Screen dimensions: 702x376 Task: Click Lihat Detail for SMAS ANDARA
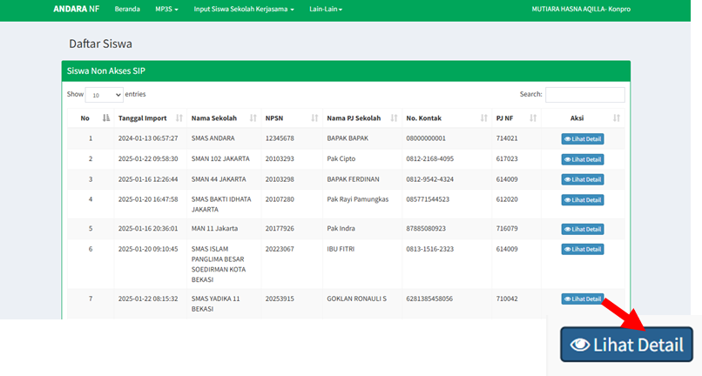tap(582, 138)
